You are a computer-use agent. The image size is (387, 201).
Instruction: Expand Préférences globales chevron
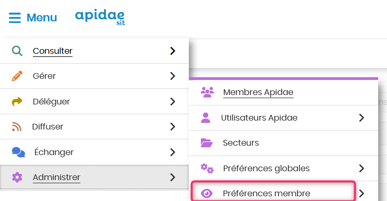pyautogui.click(x=361, y=169)
